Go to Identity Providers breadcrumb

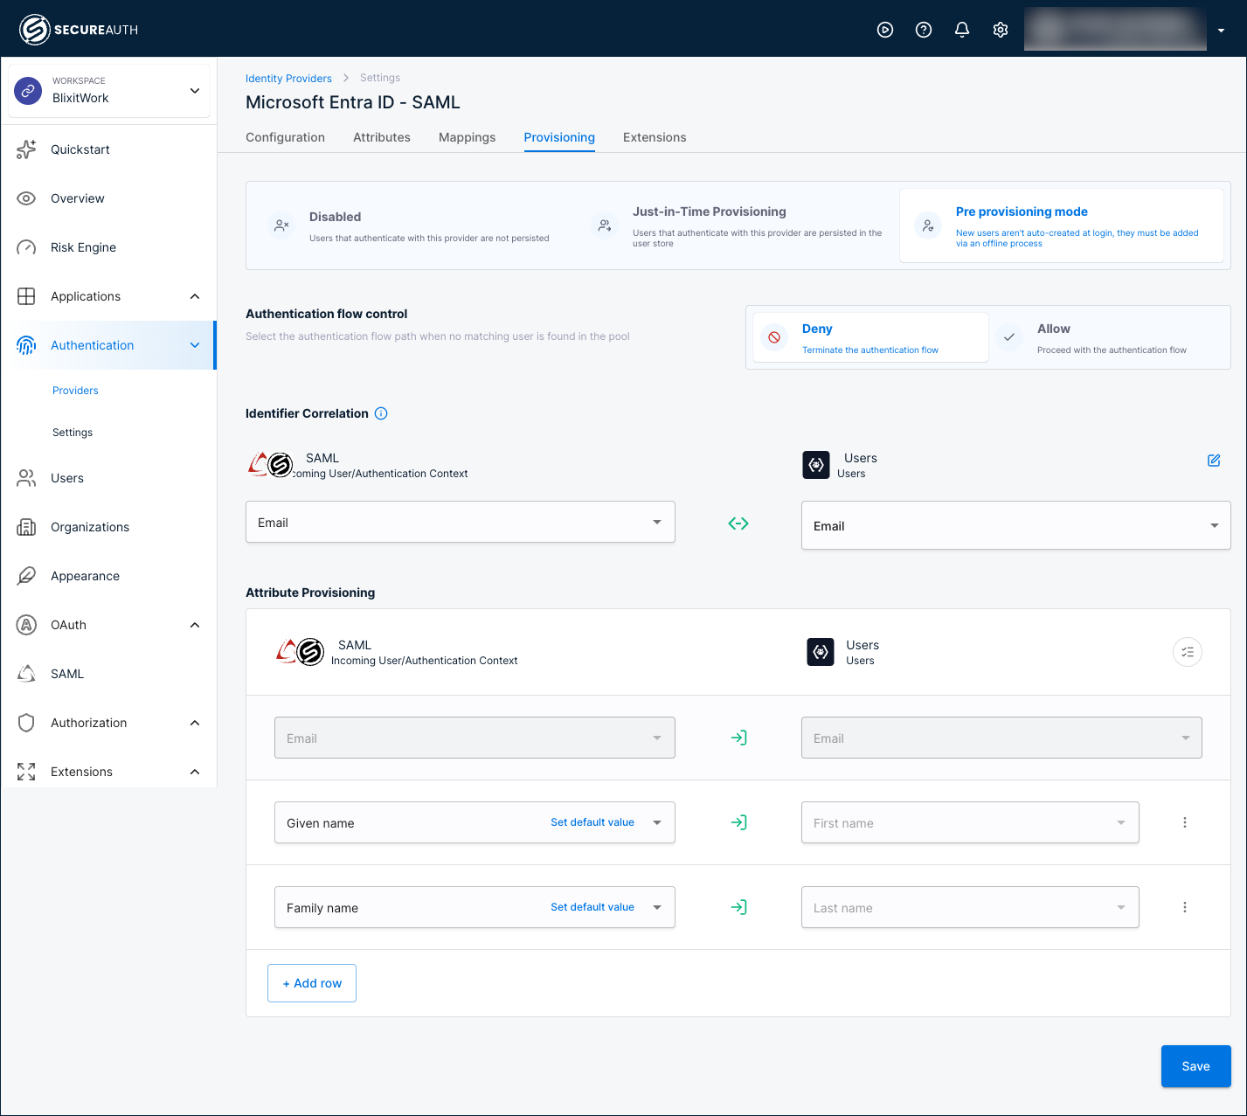coord(288,79)
